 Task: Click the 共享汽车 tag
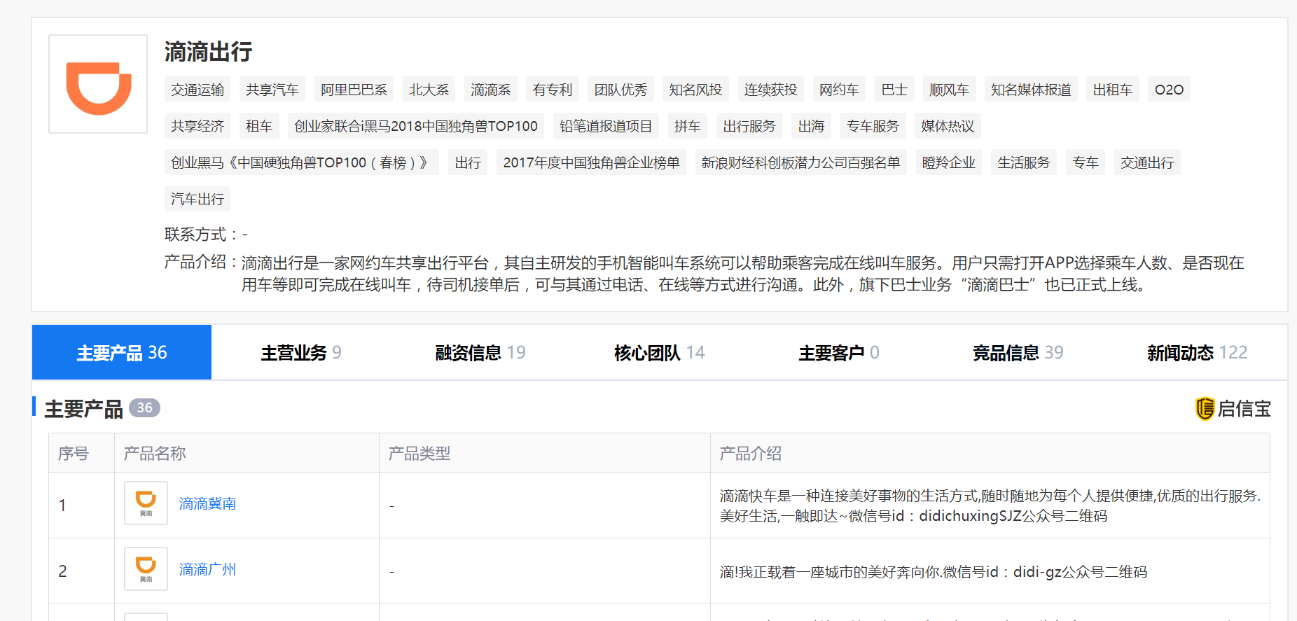click(x=272, y=90)
